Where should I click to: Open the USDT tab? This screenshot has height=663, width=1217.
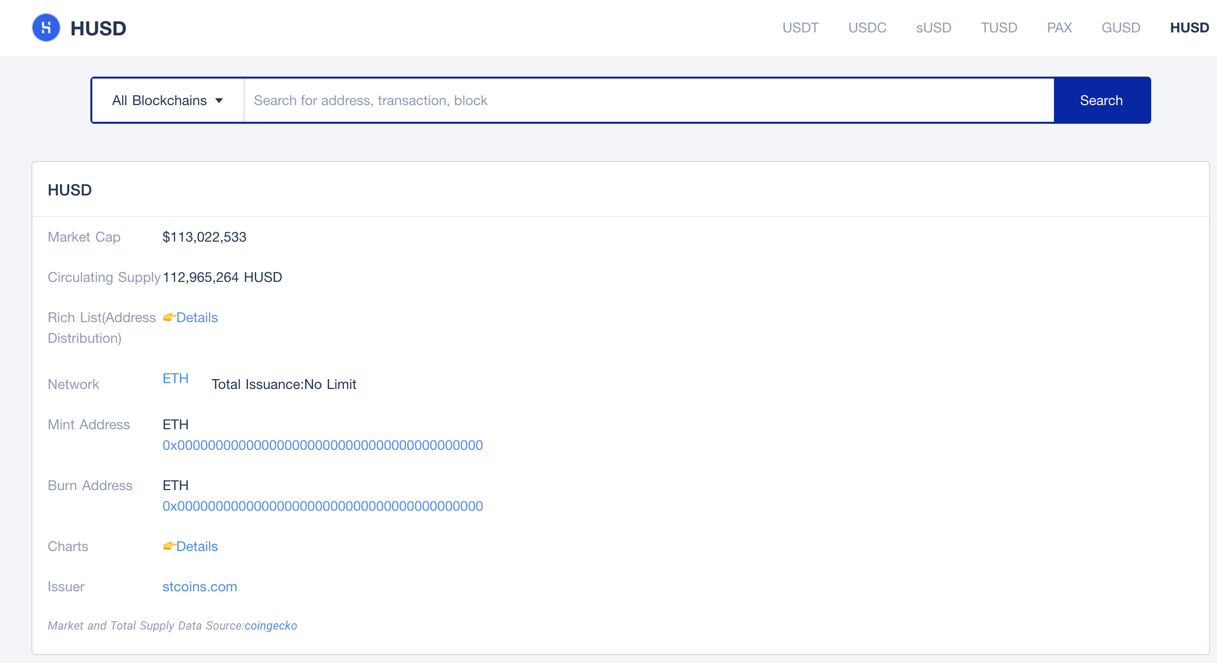click(x=800, y=28)
